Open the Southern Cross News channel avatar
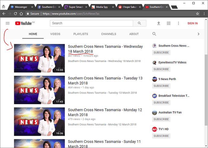This screenshot has width=208, height=148. click(x=154, y=46)
